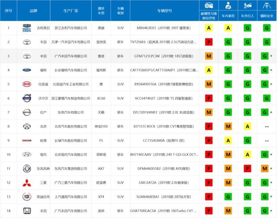Image resolution: width=277 pixels, height=218 pixels.
Task: Click the seated occupant header icon
Action: click(228, 6)
